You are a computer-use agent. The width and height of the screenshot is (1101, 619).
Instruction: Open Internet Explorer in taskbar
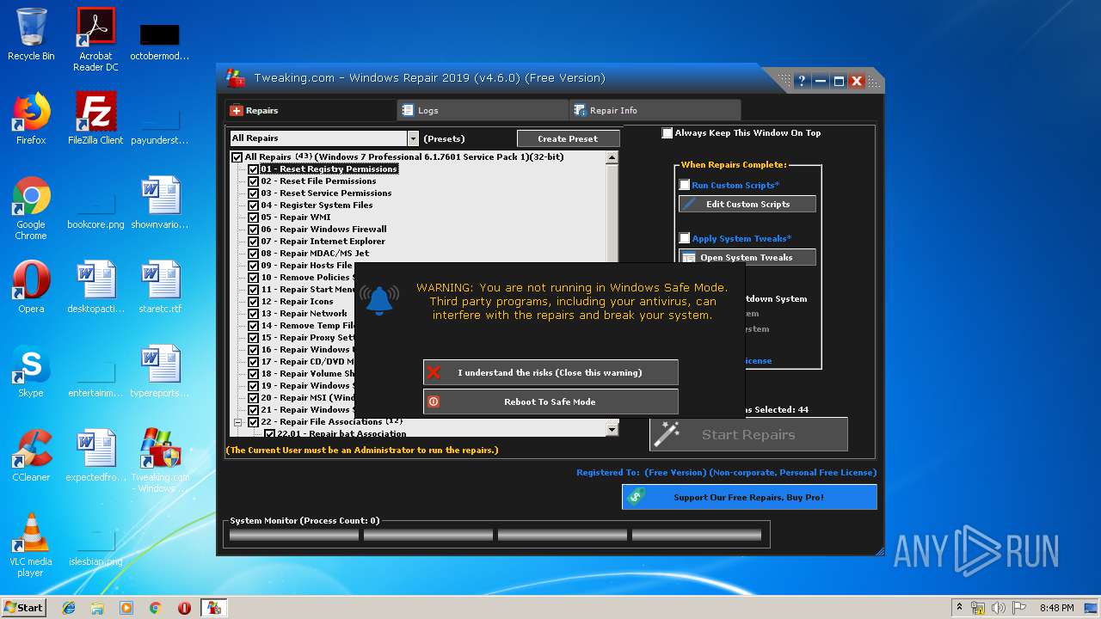click(69, 608)
